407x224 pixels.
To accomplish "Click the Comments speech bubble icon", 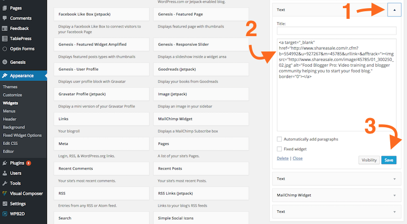I will (x=5, y=18).
